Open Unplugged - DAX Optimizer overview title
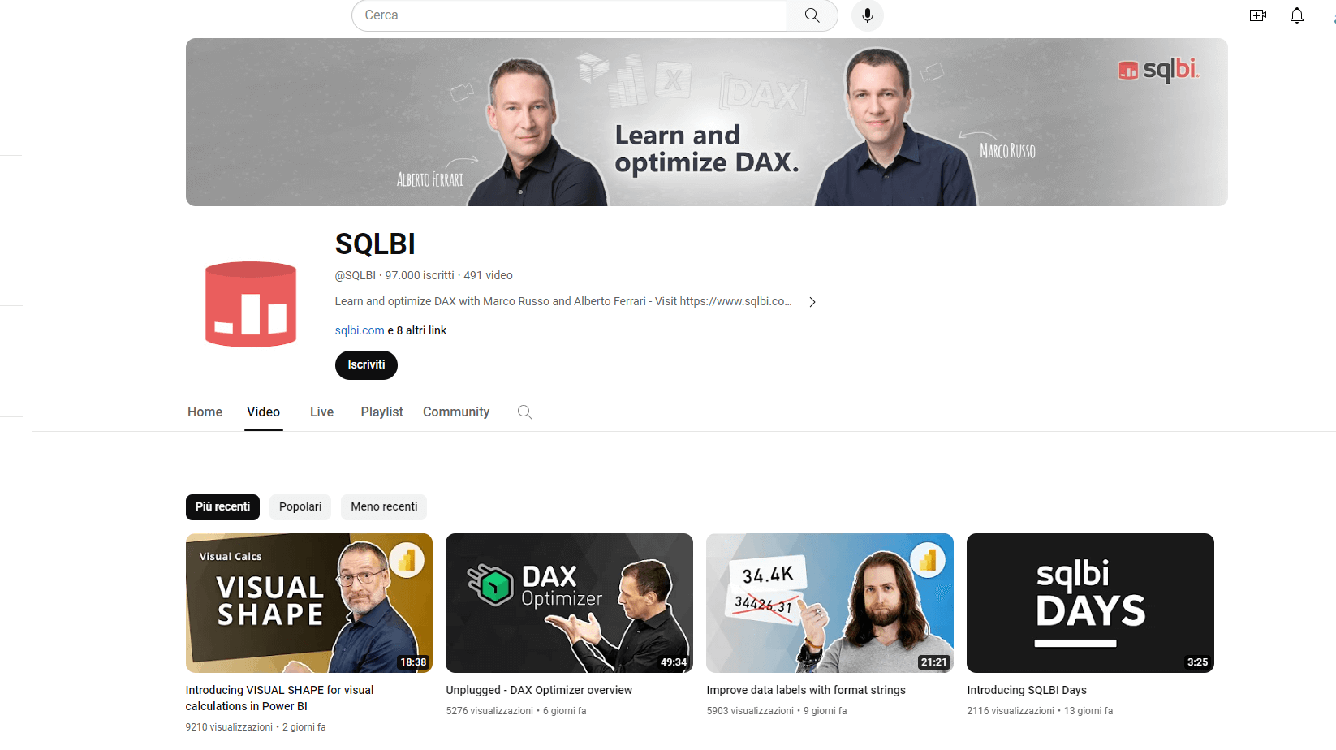Viewport: 1336px width, 750px height. click(x=539, y=690)
